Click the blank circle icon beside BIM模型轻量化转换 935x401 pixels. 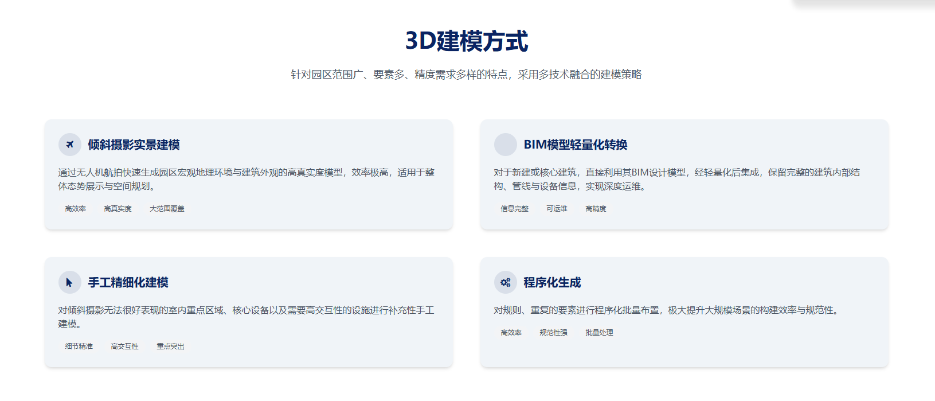506,145
